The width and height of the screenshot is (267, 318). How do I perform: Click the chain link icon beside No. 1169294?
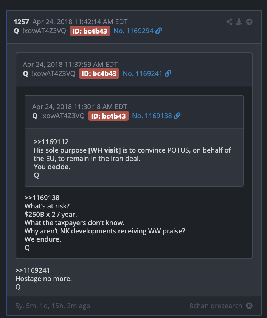(x=158, y=31)
